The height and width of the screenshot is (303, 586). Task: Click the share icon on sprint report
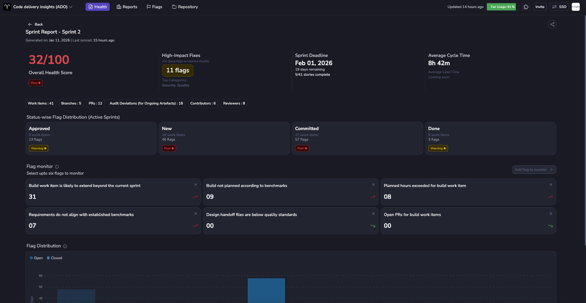click(552, 24)
